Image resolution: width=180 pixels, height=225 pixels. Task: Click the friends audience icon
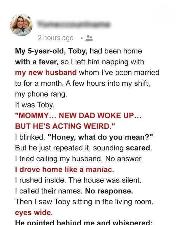89,38
